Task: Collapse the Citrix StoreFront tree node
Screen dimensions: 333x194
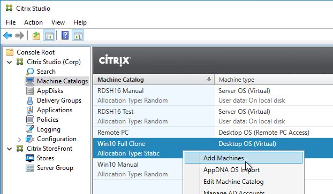Action: pyautogui.click(x=10, y=149)
